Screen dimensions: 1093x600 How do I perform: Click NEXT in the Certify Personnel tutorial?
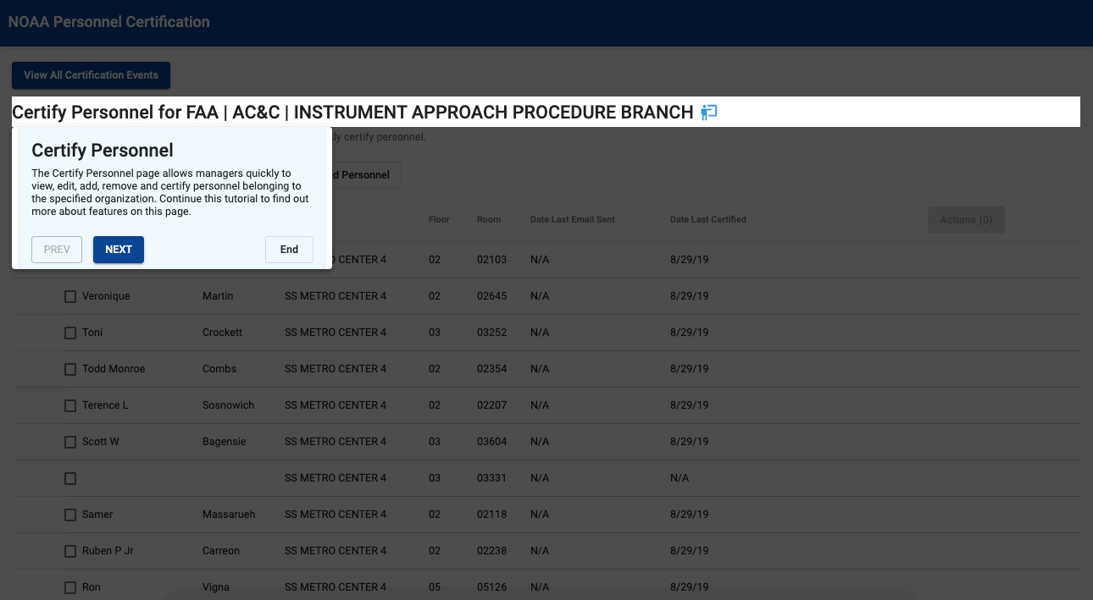coord(119,250)
